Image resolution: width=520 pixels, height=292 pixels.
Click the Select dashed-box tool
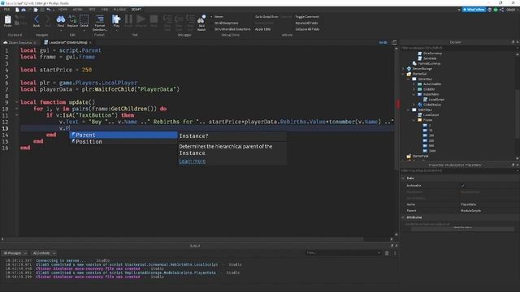(x=84, y=19)
